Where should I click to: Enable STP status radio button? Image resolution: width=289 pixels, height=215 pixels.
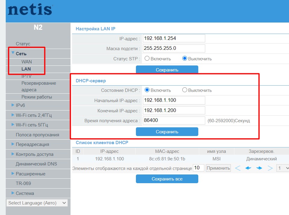click(147, 58)
